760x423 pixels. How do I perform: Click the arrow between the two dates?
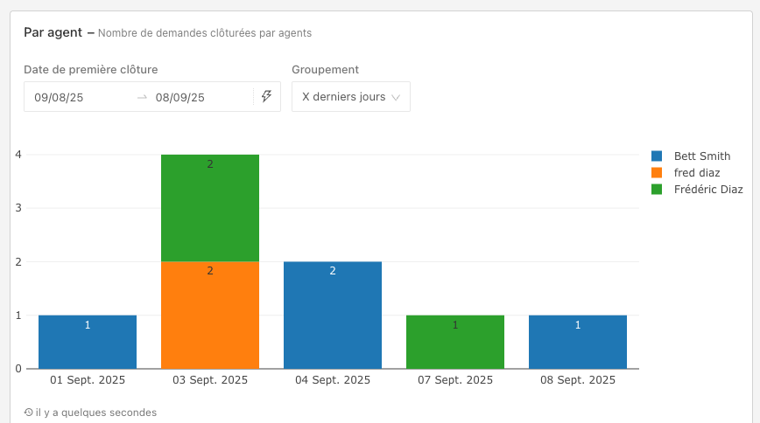tap(142, 97)
